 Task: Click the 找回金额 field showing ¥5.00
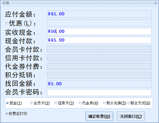pyautogui.click(x=99, y=84)
